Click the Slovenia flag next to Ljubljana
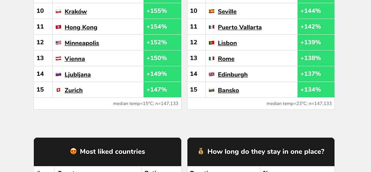 [59, 74]
